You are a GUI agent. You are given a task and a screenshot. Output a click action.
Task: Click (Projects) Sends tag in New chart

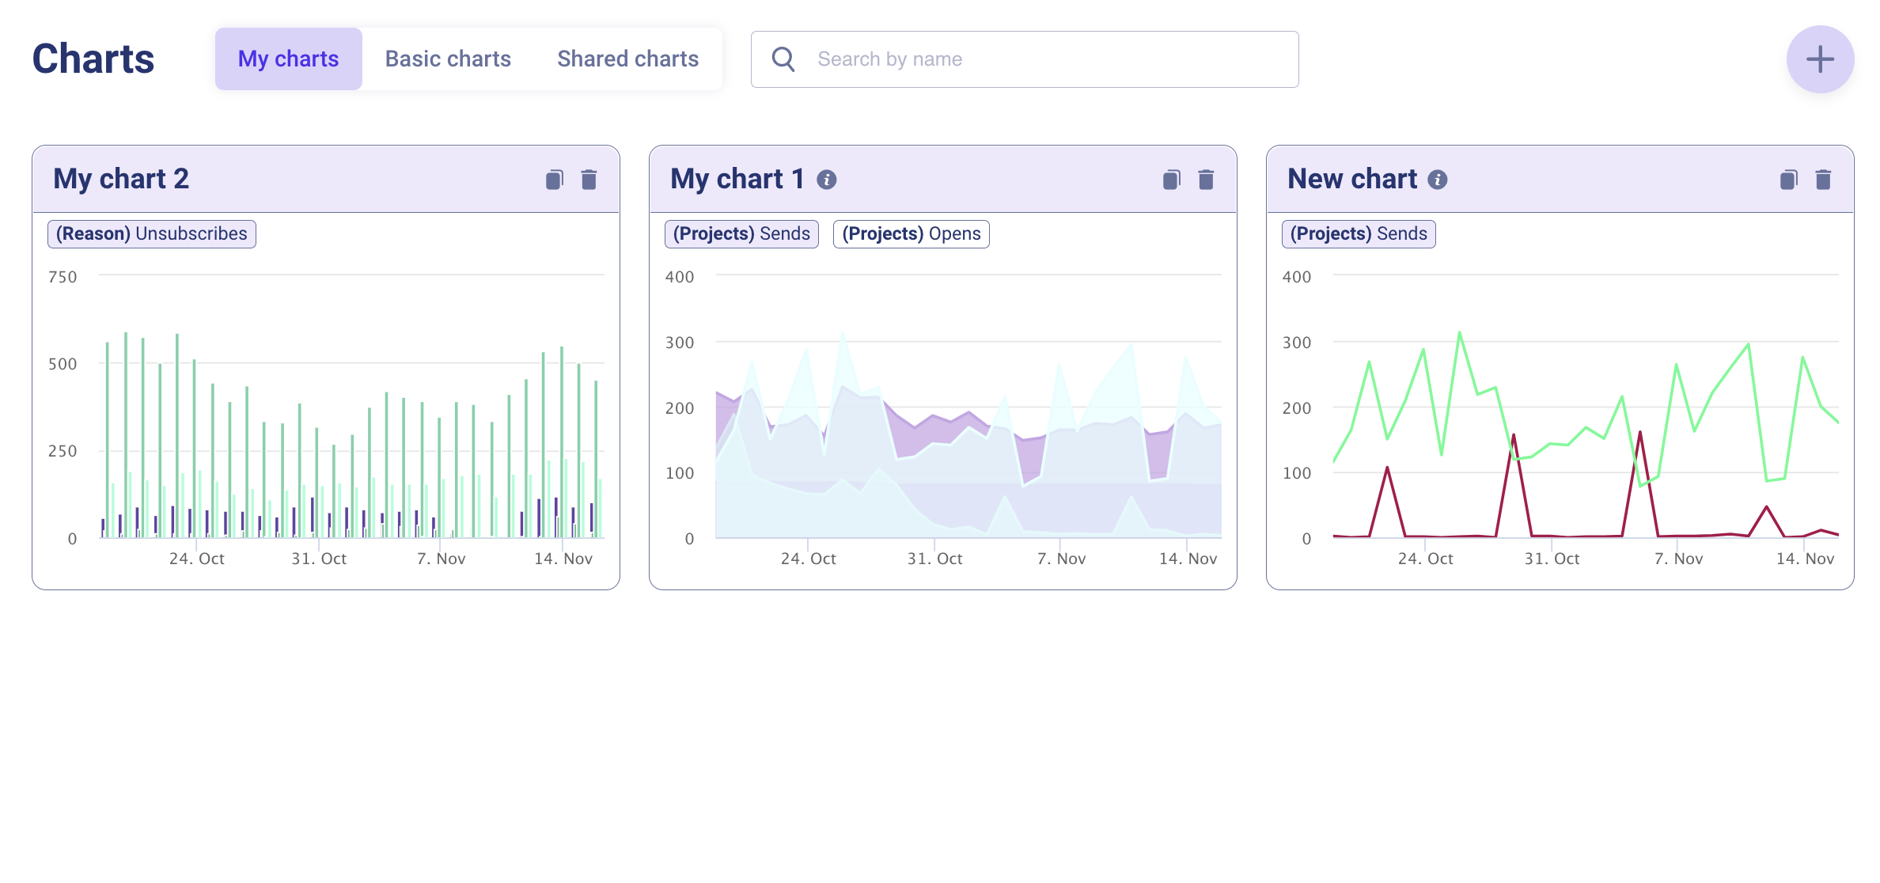coord(1359,234)
